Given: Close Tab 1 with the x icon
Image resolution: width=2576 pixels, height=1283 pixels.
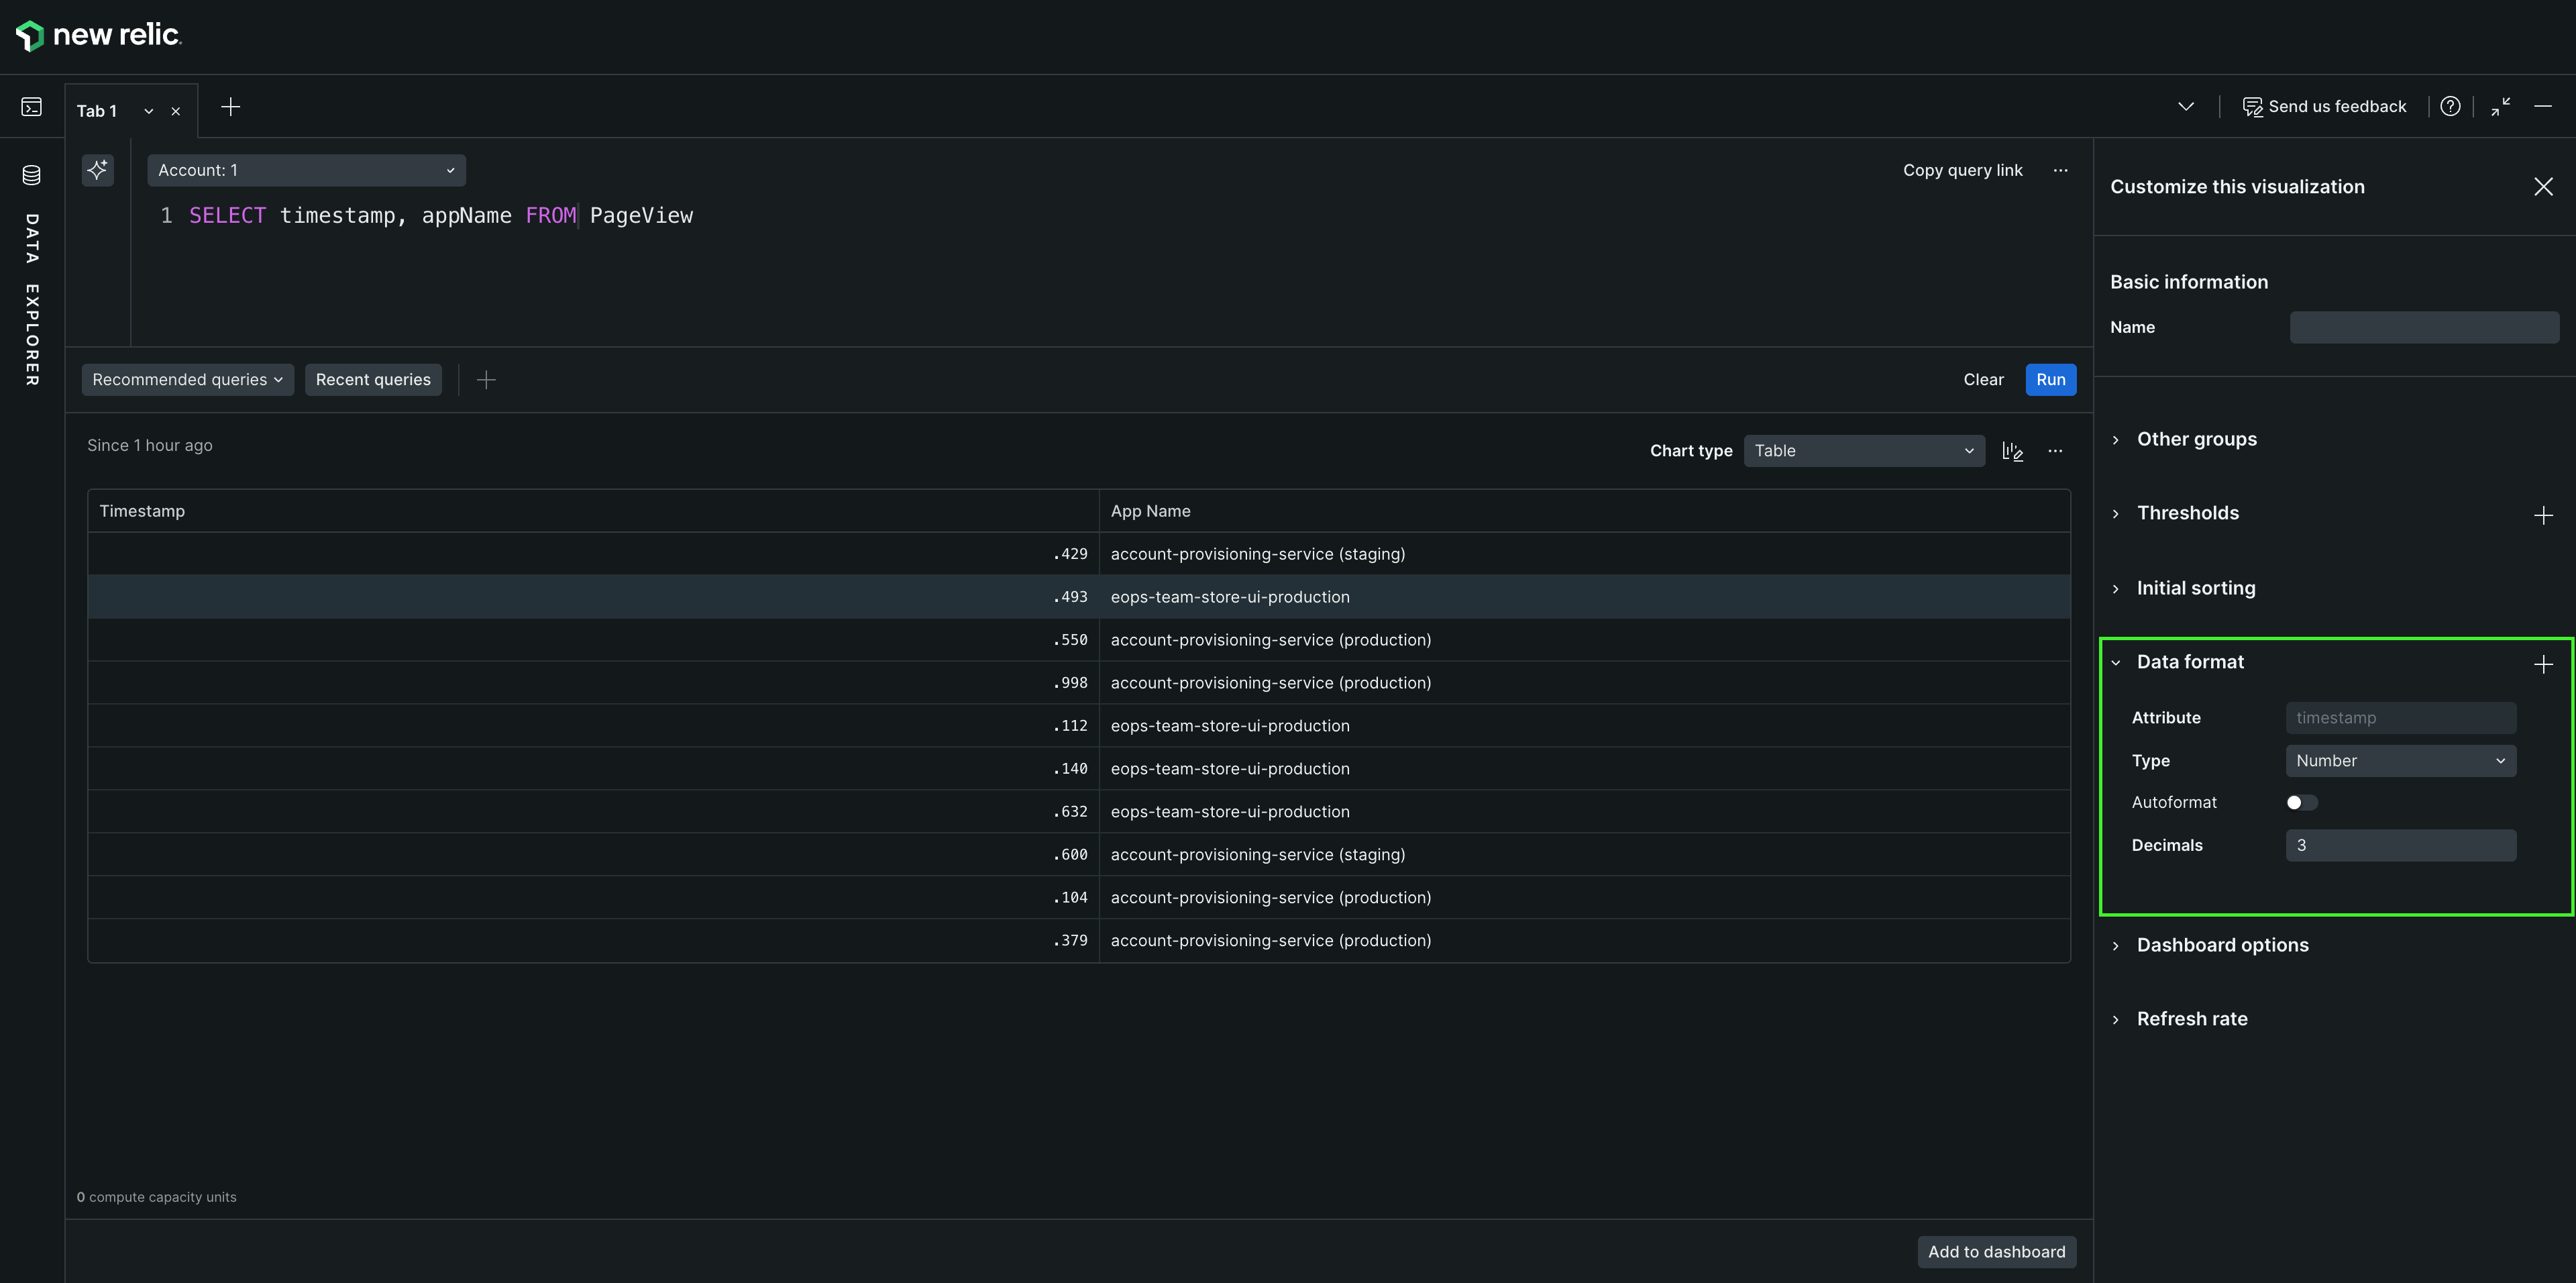Looking at the screenshot, I should [176, 111].
